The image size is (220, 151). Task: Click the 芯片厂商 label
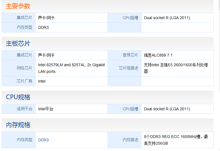[x=24, y=81]
